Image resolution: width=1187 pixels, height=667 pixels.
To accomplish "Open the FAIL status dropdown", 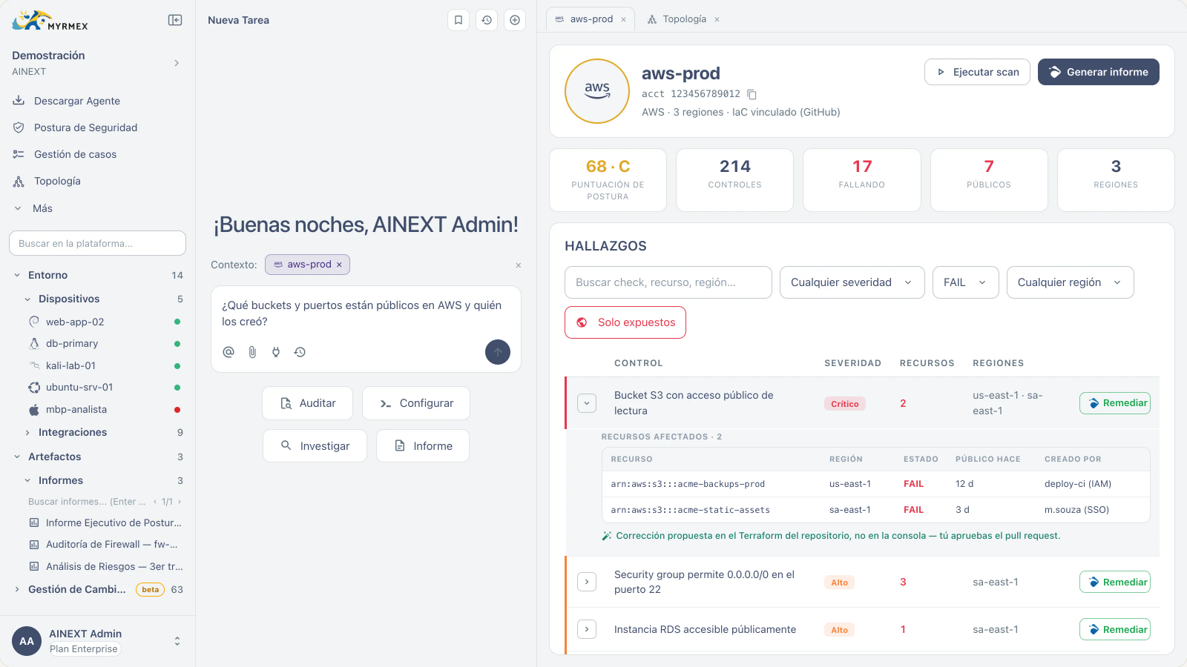I will click(966, 282).
